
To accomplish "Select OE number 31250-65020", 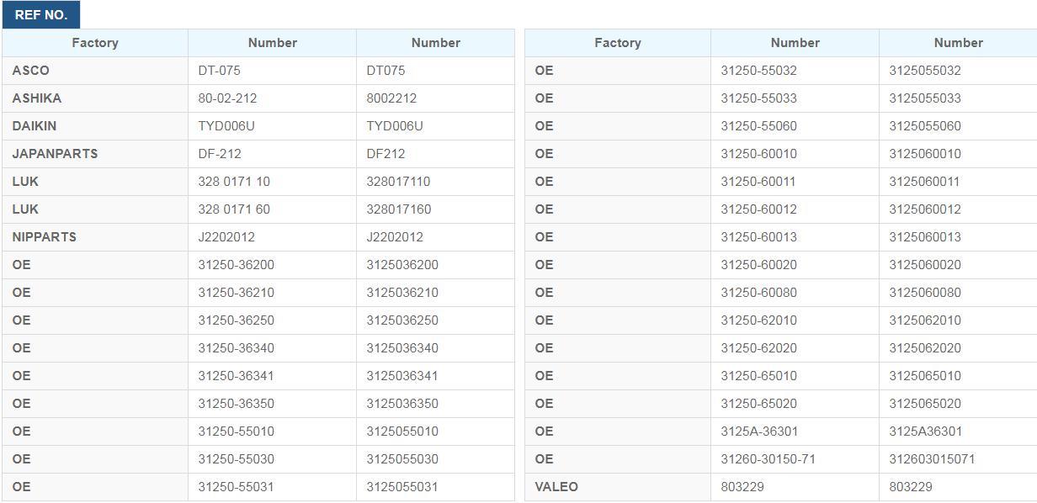I will click(x=758, y=404).
